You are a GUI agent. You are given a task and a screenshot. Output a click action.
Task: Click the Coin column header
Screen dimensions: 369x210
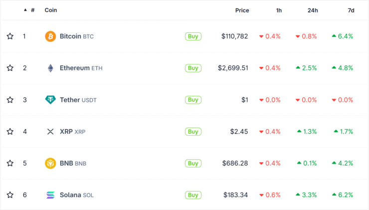click(51, 10)
